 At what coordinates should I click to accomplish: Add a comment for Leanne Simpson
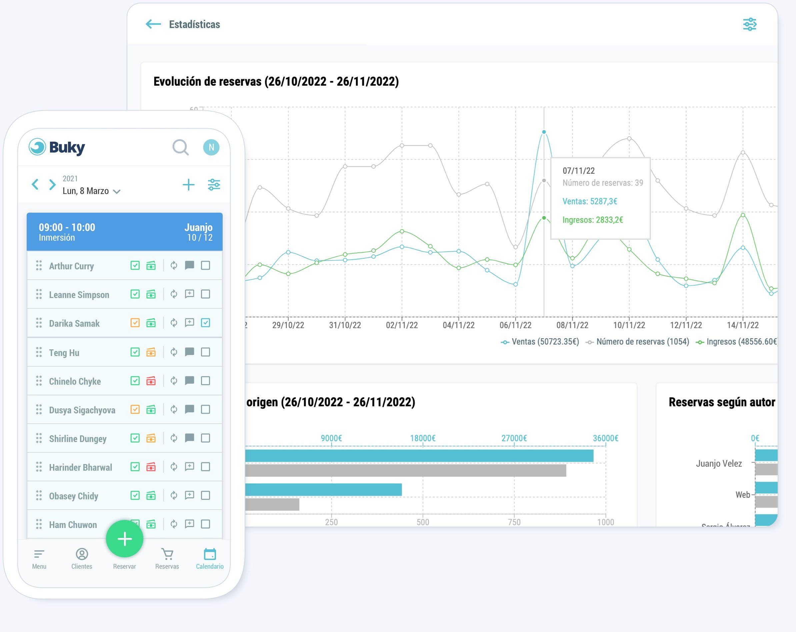[189, 294]
